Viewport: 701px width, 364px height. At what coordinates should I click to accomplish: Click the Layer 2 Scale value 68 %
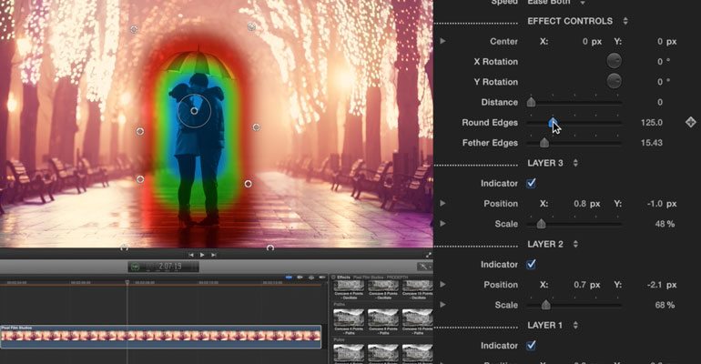click(x=665, y=305)
